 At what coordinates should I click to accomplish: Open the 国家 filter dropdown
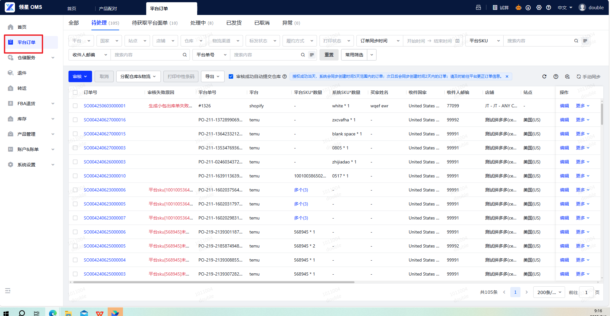(x=109, y=41)
